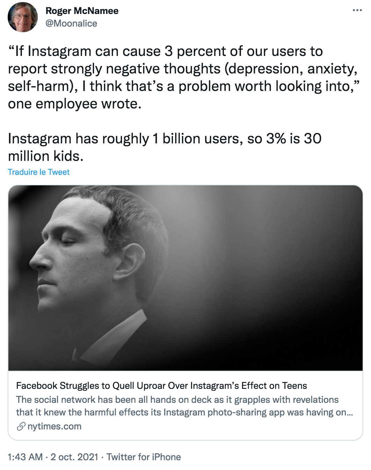371x470 pixels.
Task: Click the words 'million kids.'
Action: (x=46, y=156)
